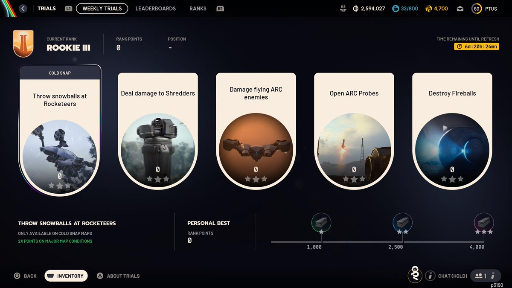Click the triangle icon beside About Trials
Image resolution: width=512 pixels, height=288 pixels.
pos(100,276)
